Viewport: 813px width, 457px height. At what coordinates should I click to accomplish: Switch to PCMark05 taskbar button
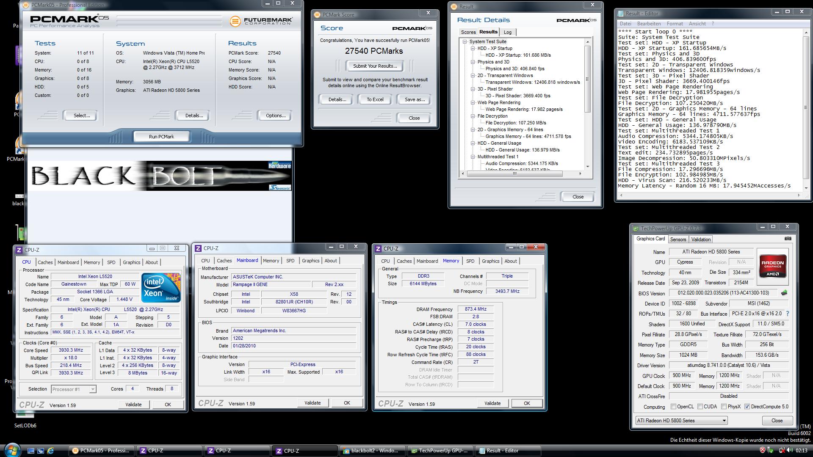pyautogui.click(x=102, y=451)
